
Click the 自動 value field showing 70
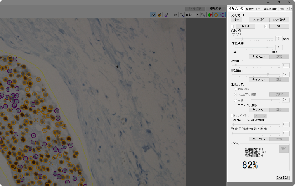click(286, 100)
